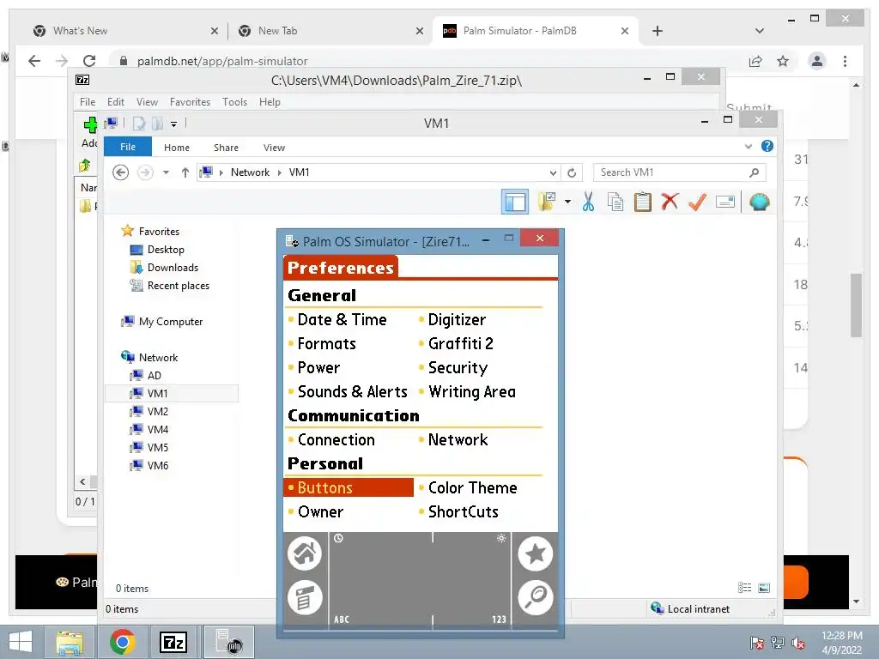The image size is (879, 659).
Task: Open File Explorer from the taskbar
Action: 70,642
